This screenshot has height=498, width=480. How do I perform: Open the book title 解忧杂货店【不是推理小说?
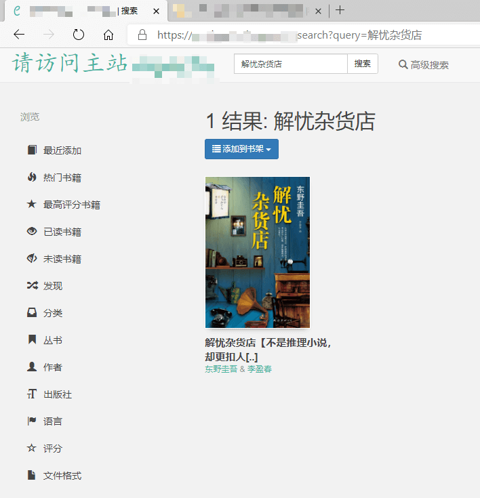[x=268, y=350]
